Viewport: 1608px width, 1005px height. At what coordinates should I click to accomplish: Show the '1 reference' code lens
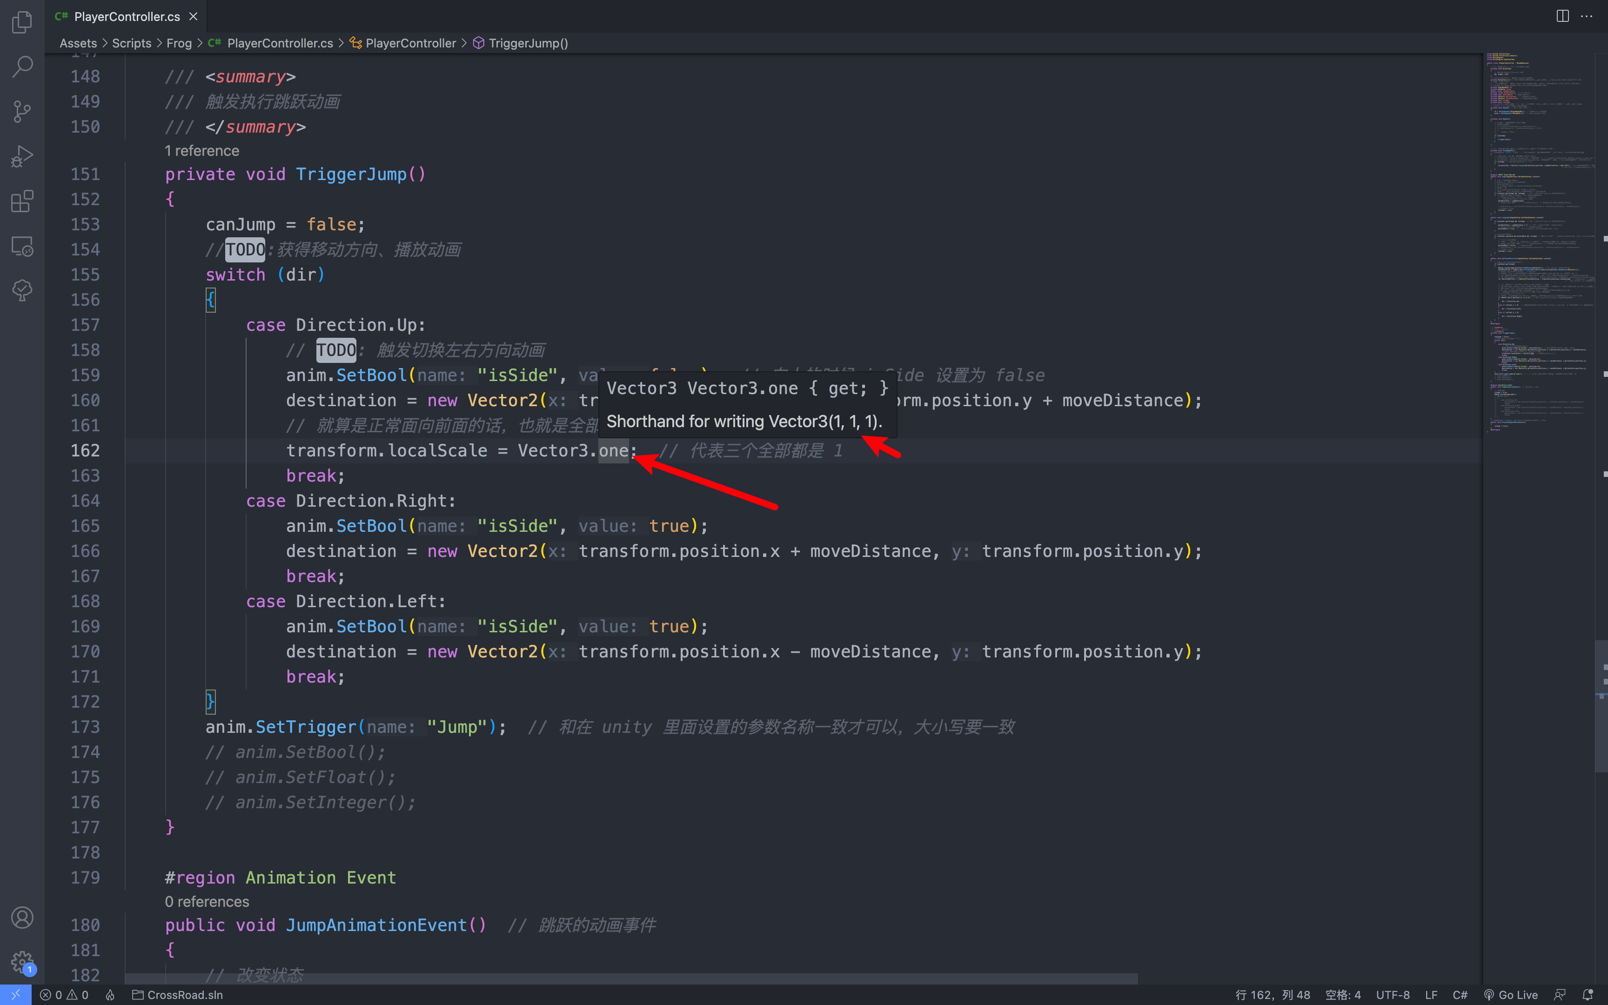(x=202, y=151)
